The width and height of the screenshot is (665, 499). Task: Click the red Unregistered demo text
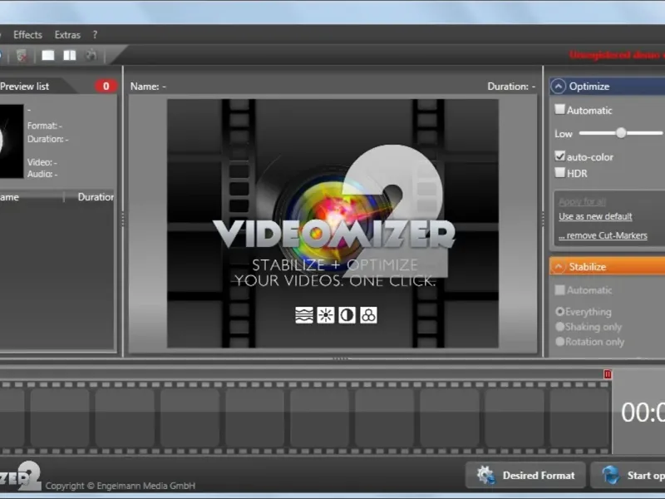click(x=617, y=55)
